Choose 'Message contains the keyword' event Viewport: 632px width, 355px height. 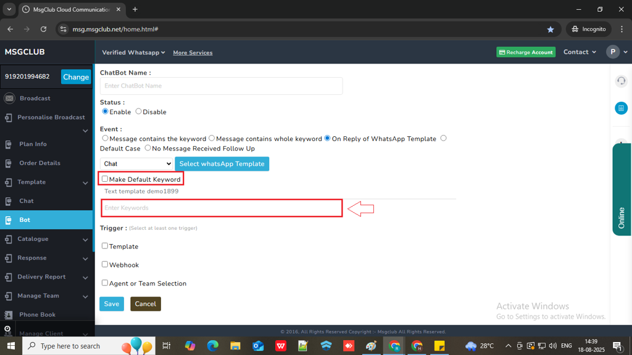click(x=105, y=138)
